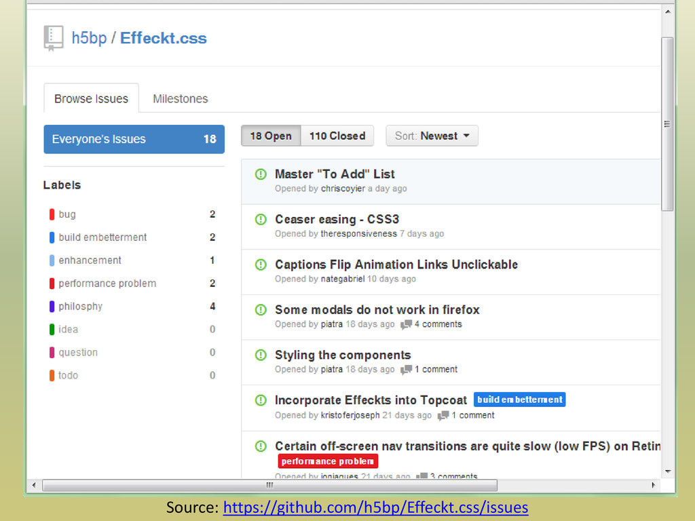Click open-issue icon for Ceaser easing - CSS3
The width and height of the screenshot is (695, 521).
[x=261, y=219]
